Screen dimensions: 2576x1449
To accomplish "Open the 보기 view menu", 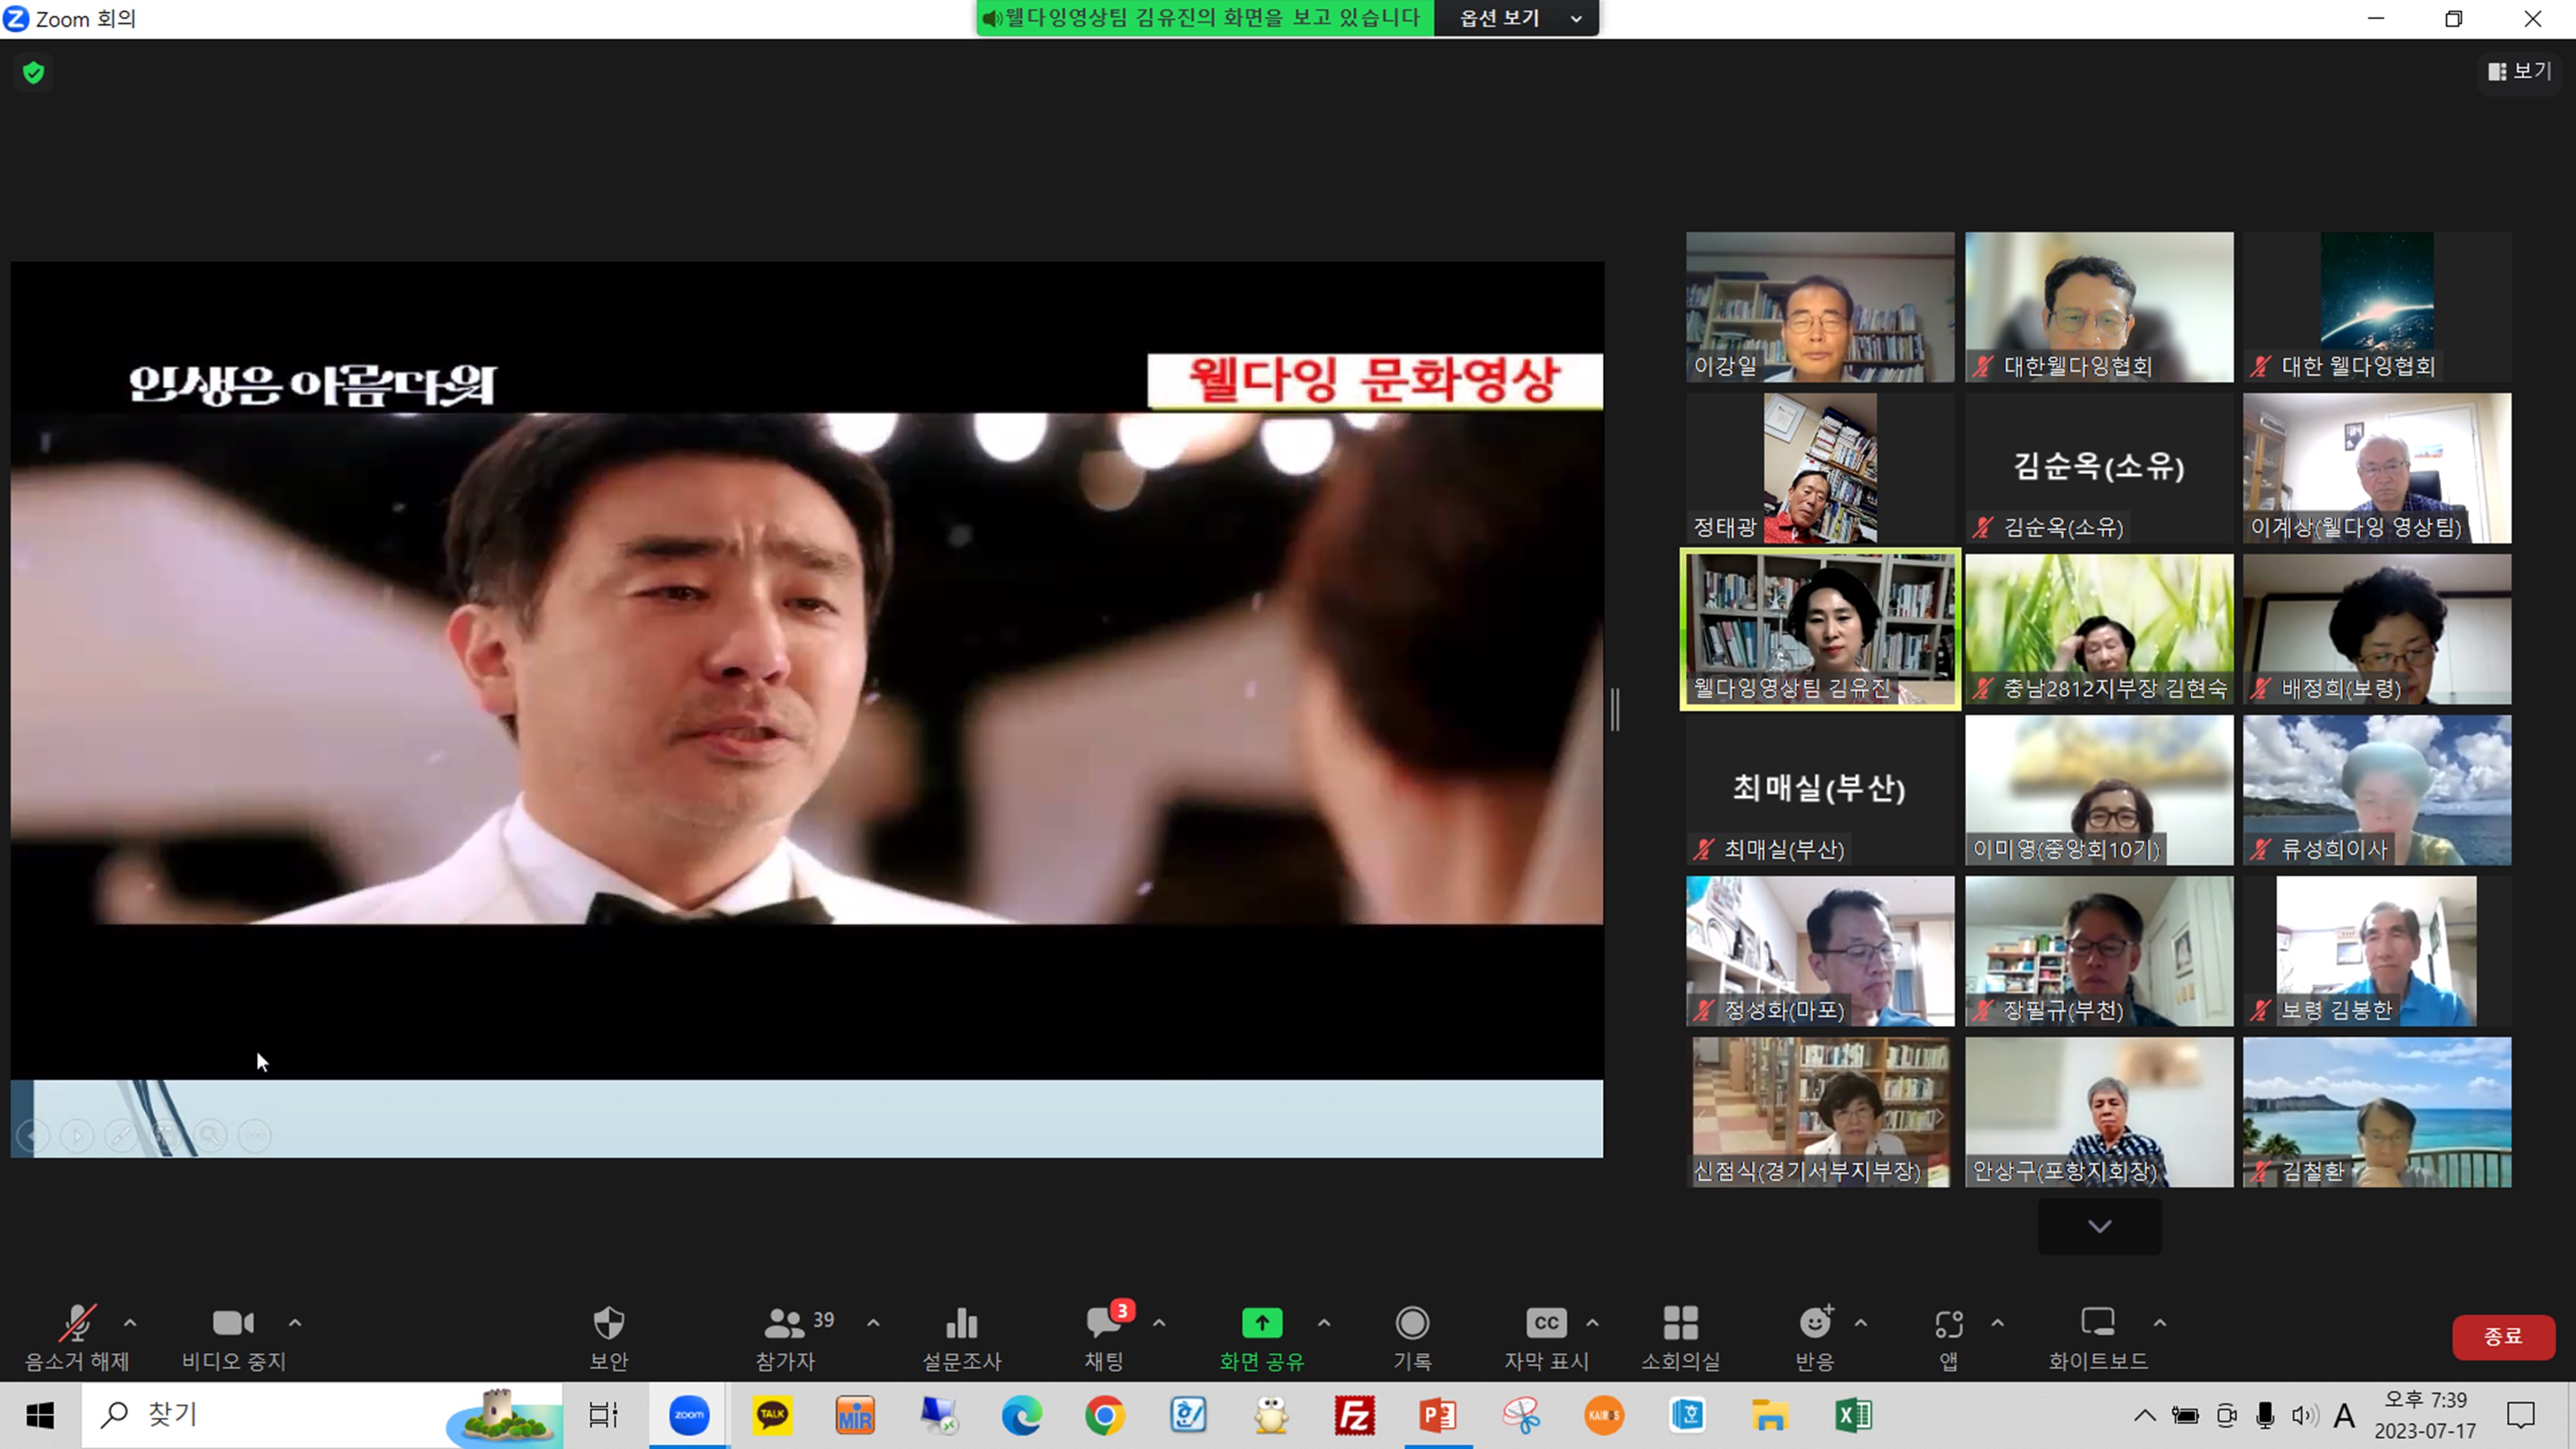I will pyautogui.click(x=2520, y=71).
